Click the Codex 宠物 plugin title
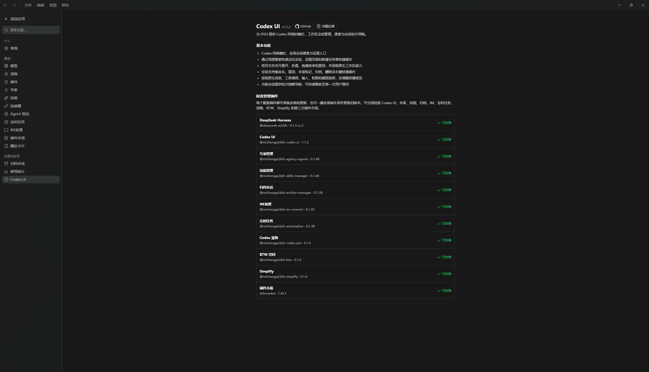Image resolution: width=649 pixels, height=372 pixels. [x=269, y=238]
